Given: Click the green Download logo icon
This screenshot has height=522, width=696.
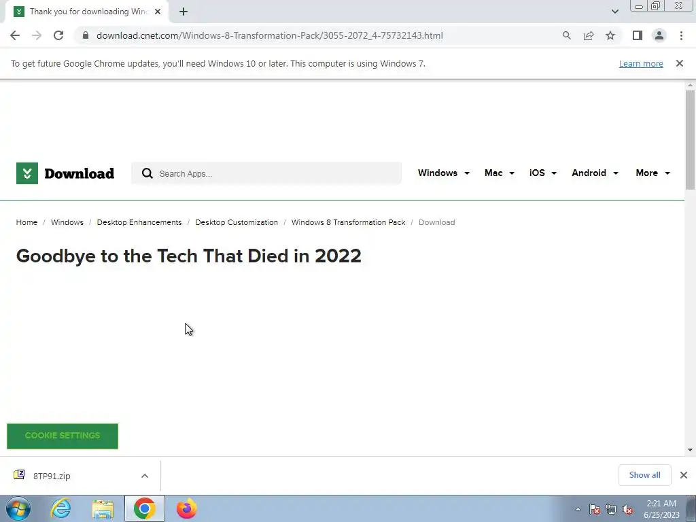Looking at the screenshot, I should pos(27,173).
